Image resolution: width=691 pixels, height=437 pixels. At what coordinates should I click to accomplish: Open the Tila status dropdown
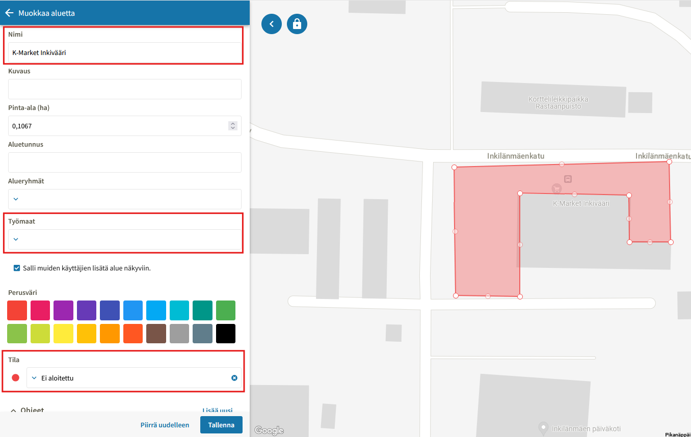pos(134,378)
